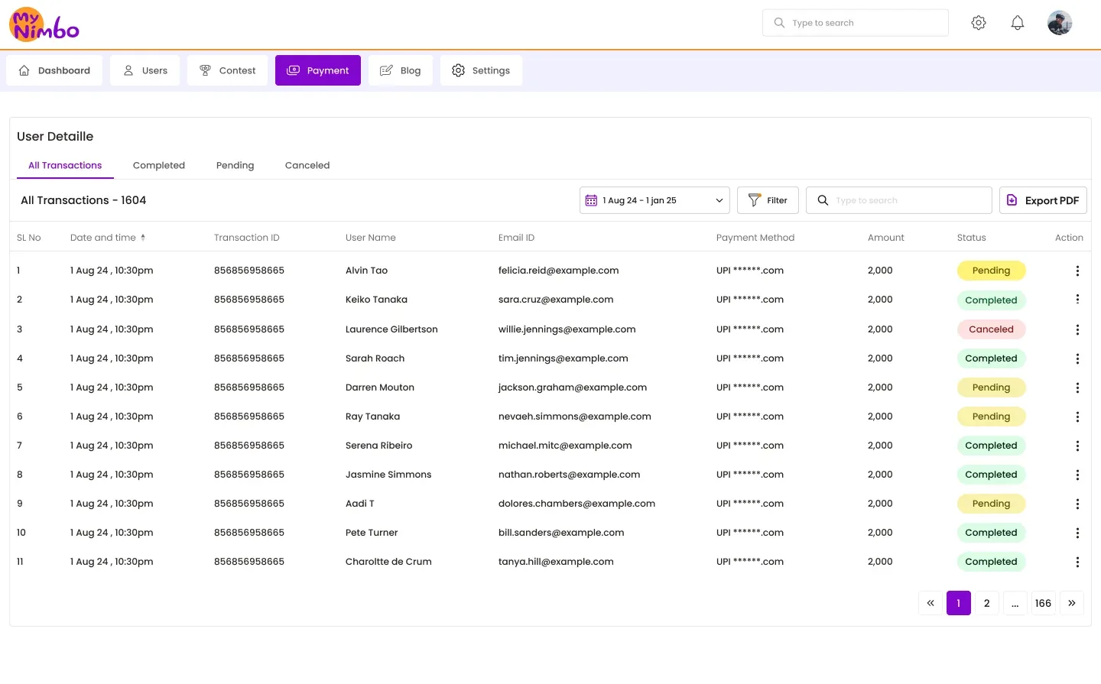Open action menu for Alvin Tao
The height and width of the screenshot is (684, 1101).
[x=1077, y=271]
